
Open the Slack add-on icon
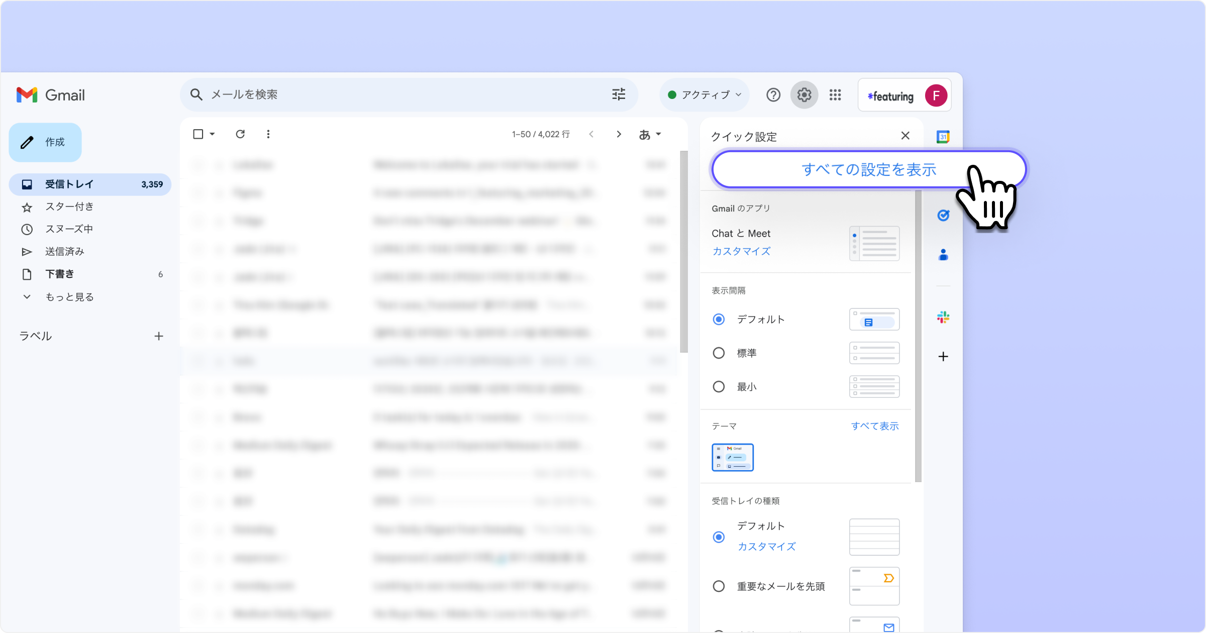tap(943, 317)
